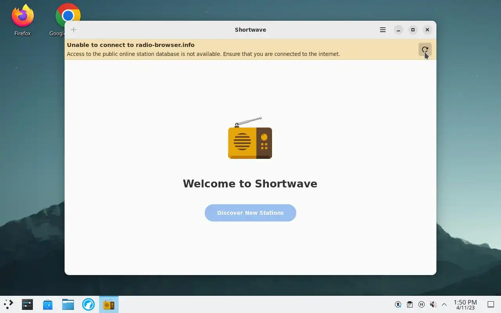Expand the hidden system tray icons arrow
This screenshot has width=501, height=313.
pyautogui.click(x=444, y=304)
